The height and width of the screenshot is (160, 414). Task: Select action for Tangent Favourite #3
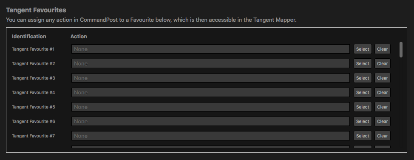[x=363, y=78]
